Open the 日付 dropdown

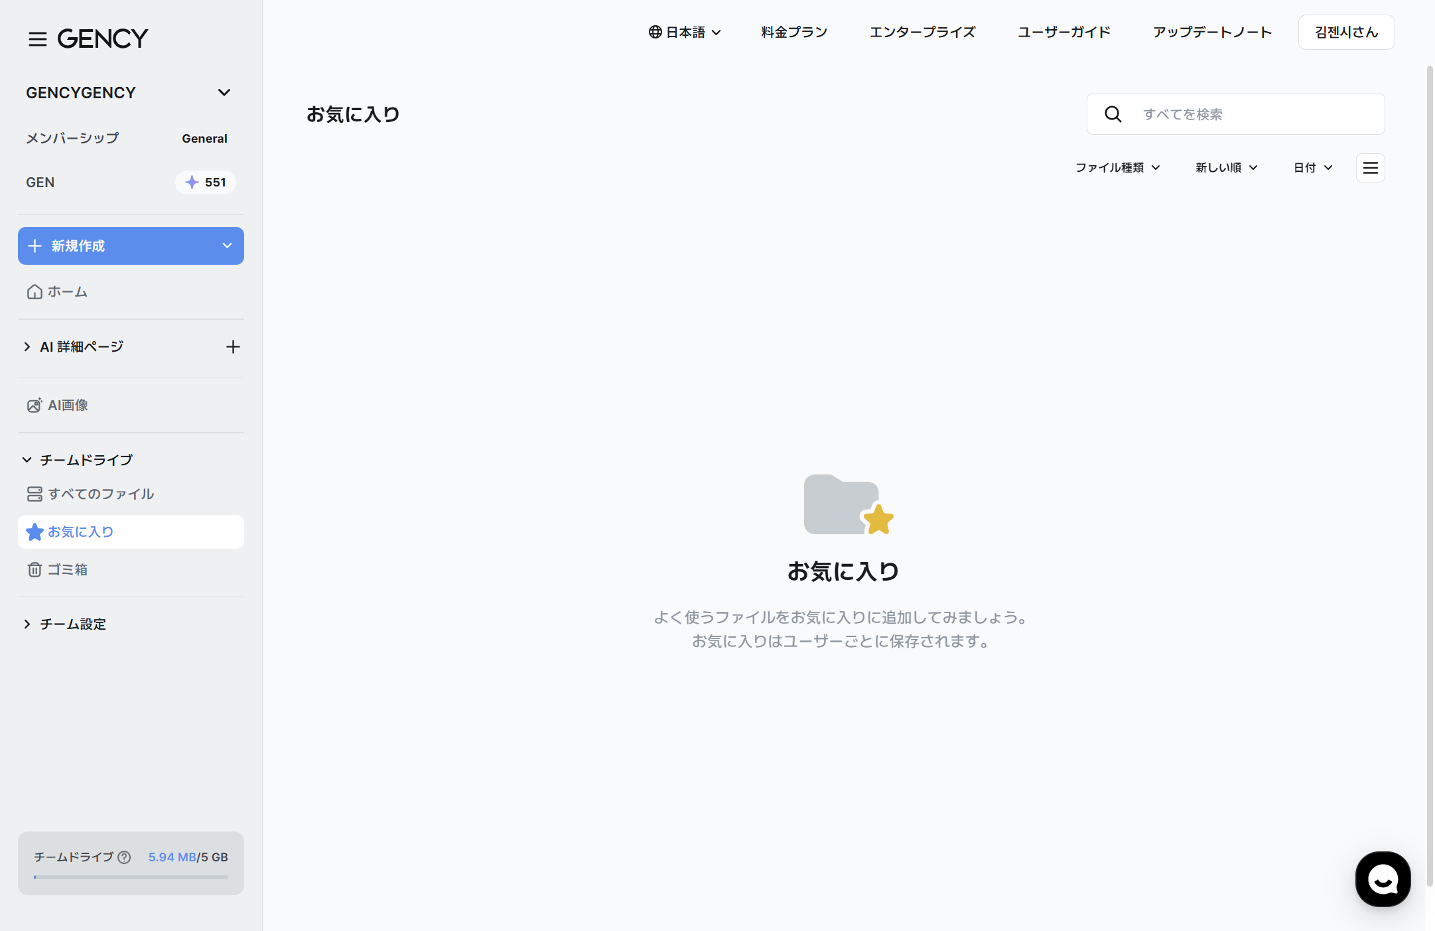tap(1313, 168)
